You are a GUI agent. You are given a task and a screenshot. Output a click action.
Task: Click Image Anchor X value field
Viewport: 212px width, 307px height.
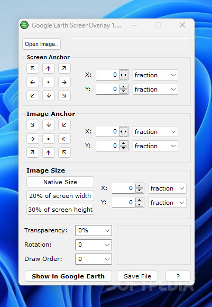[x=107, y=131]
